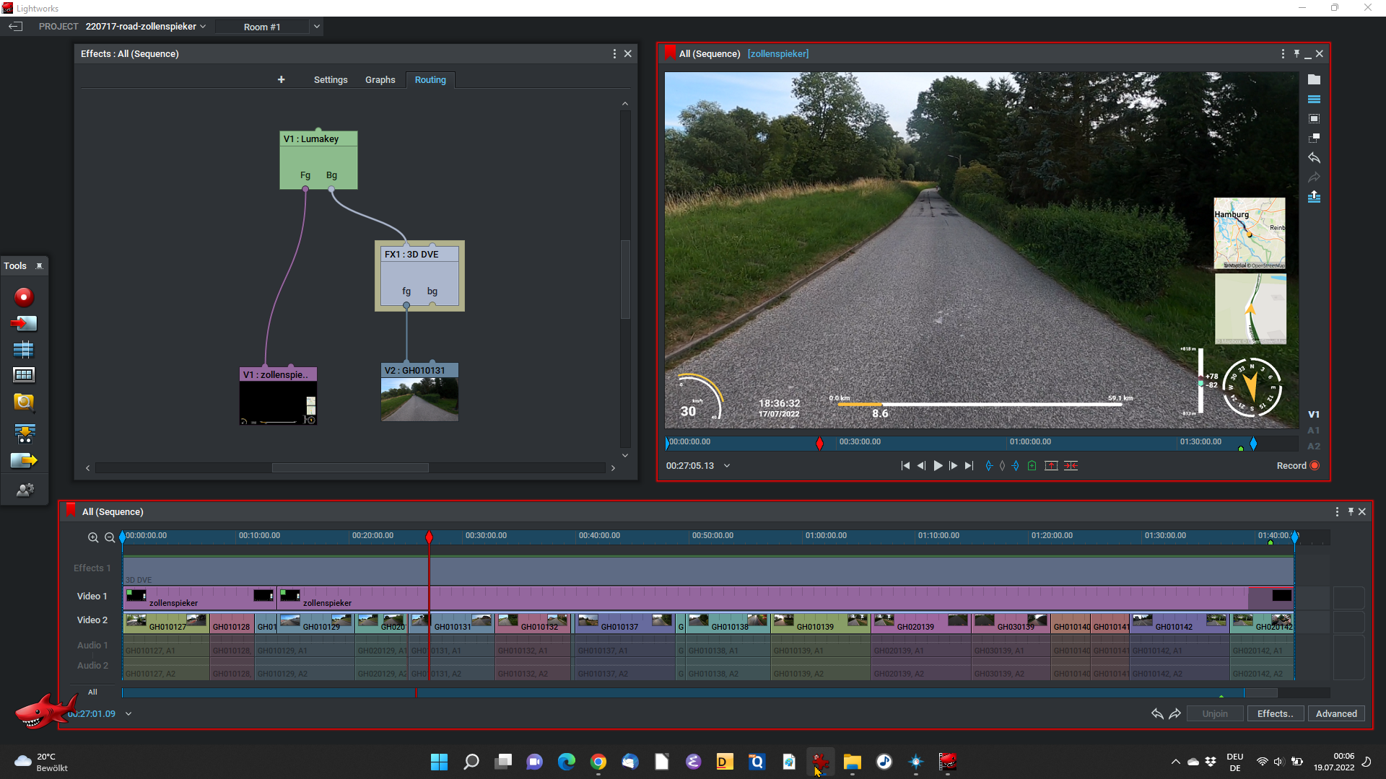1386x779 pixels.
Task: Open user settings tool icon
Action: (x=24, y=490)
